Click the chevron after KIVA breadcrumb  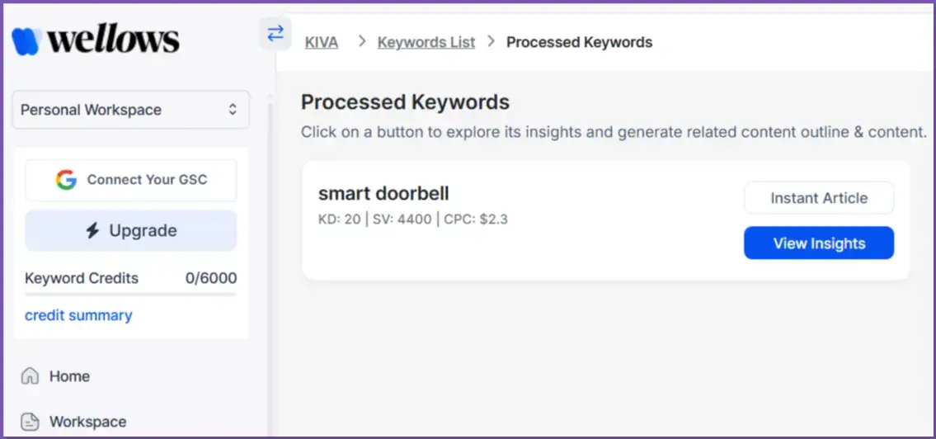[361, 41]
